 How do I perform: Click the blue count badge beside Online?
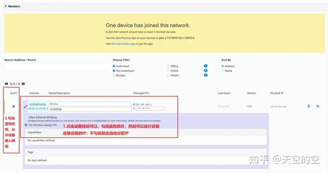(x=205, y=70)
